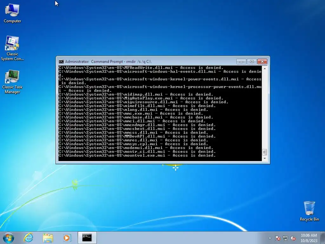
Task: Open the clock showing 10:06 AM
Action: point(309,238)
